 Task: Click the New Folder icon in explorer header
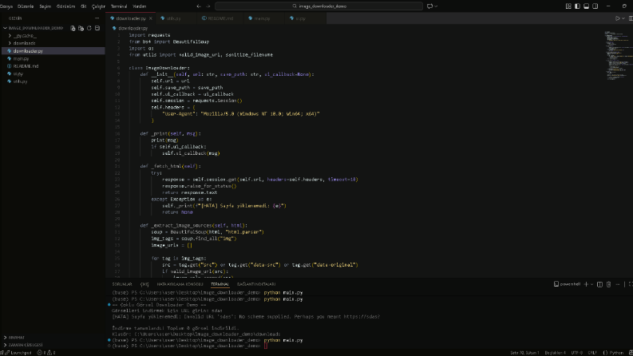click(x=81, y=28)
